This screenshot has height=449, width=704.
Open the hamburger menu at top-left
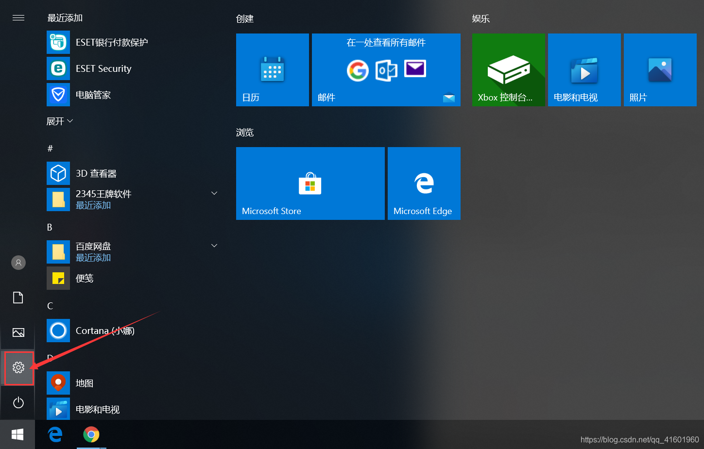[x=18, y=18]
